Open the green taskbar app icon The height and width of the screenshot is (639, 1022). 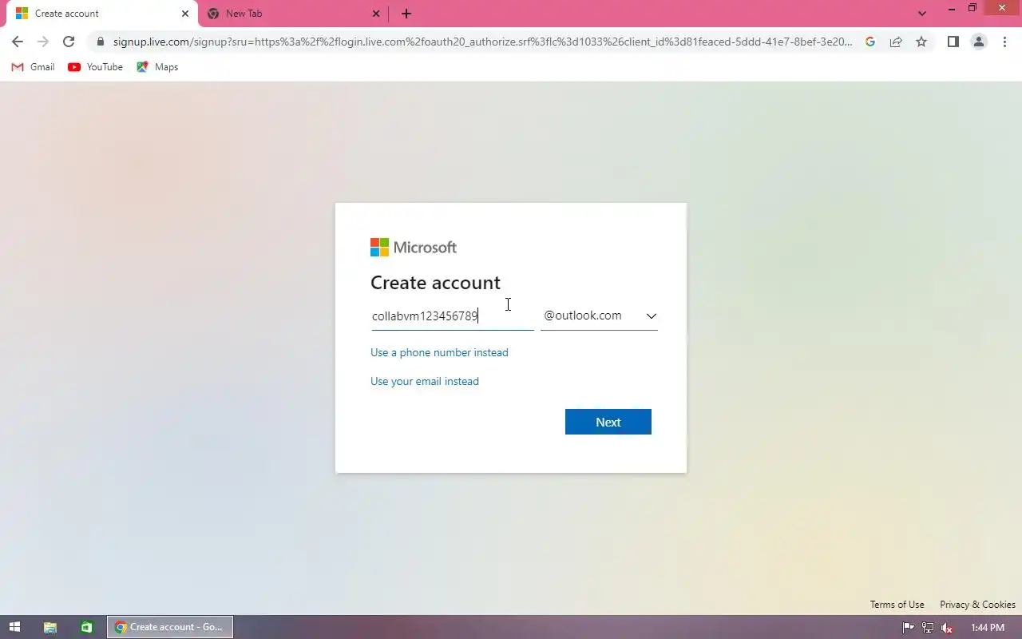coord(86,627)
